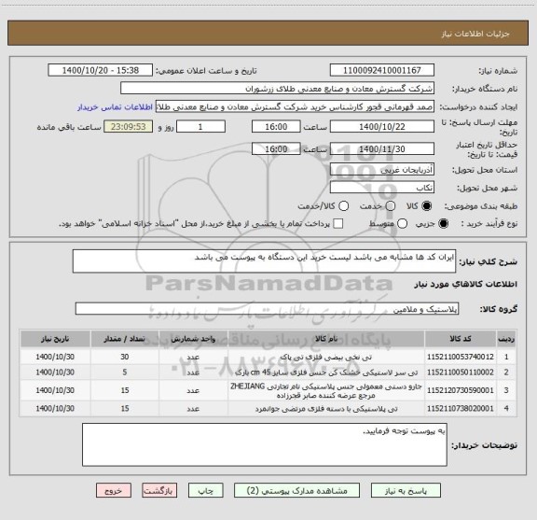
Task: Click quantity 30 in row 1
Action: coord(125,357)
